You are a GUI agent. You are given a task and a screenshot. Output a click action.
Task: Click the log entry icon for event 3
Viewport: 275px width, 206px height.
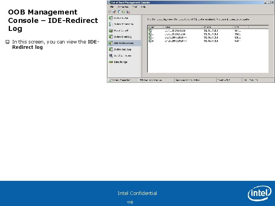tap(150, 37)
